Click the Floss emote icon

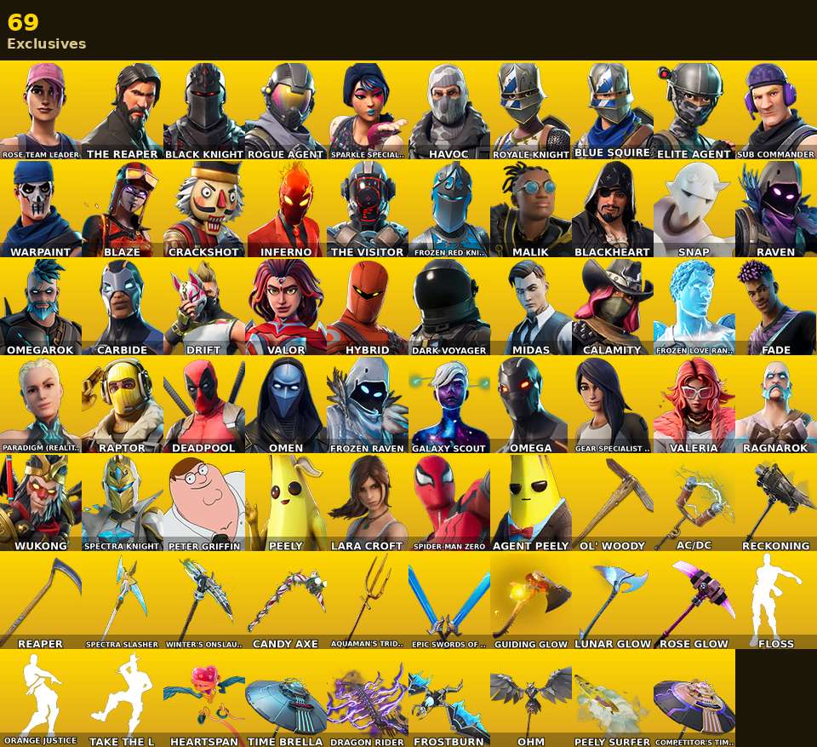(776, 600)
